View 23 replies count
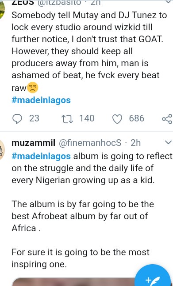Viewport: 173px width, 286px height. click(34, 118)
